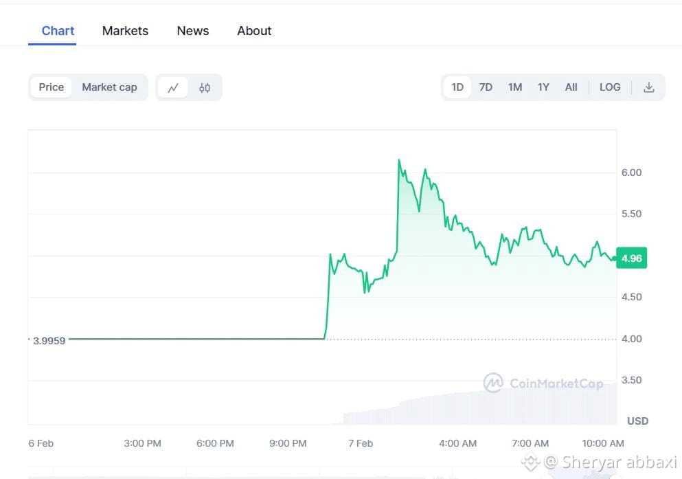682x479 pixels.
Task: Select Market cap view toggle
Action: pyautogui.click(x=110, y=87)
